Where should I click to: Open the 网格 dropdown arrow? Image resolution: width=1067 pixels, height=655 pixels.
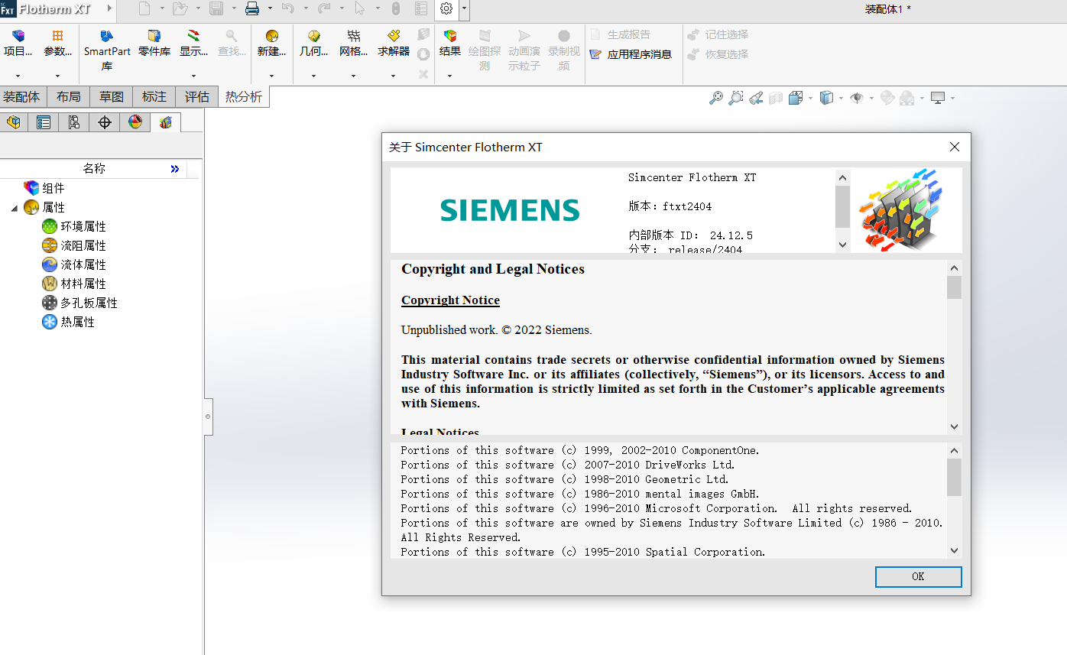(x=353, y=76)
